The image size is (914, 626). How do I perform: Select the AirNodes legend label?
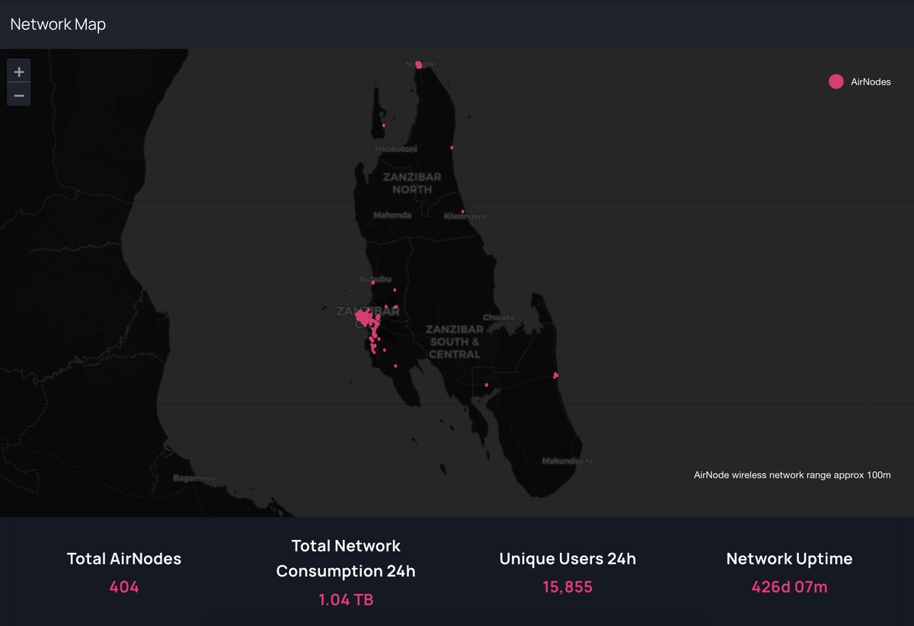coord(871,81)
